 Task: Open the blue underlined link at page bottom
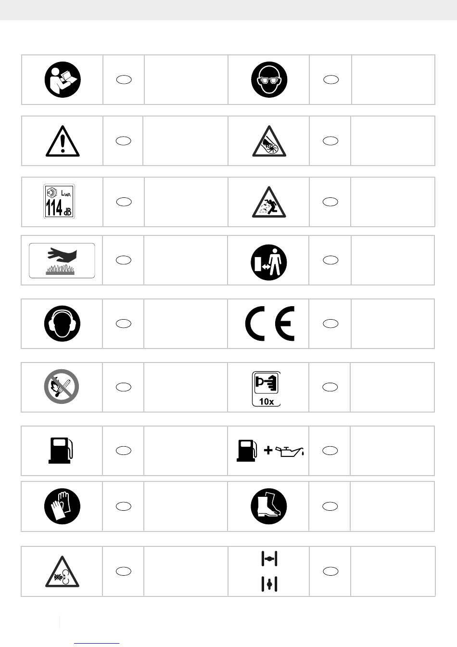click(97, 642)
